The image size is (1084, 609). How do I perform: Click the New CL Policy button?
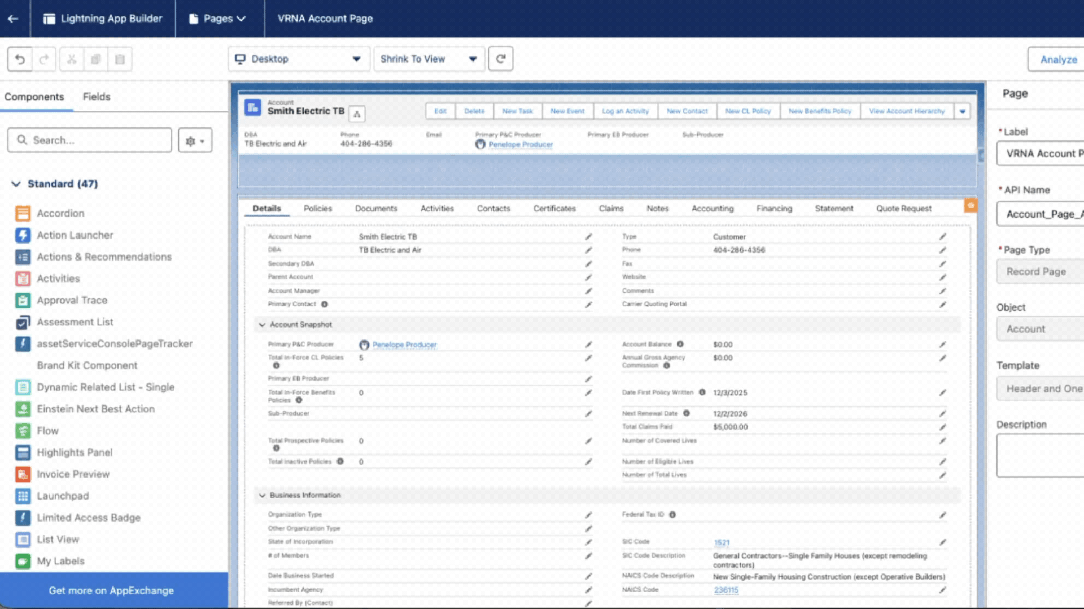[x=748, y=112]
